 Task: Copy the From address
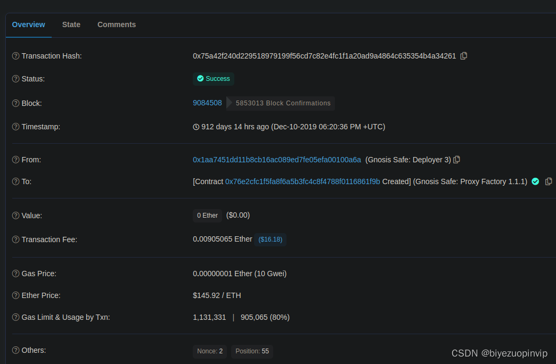pyautogui.click(x=456, y=160)
